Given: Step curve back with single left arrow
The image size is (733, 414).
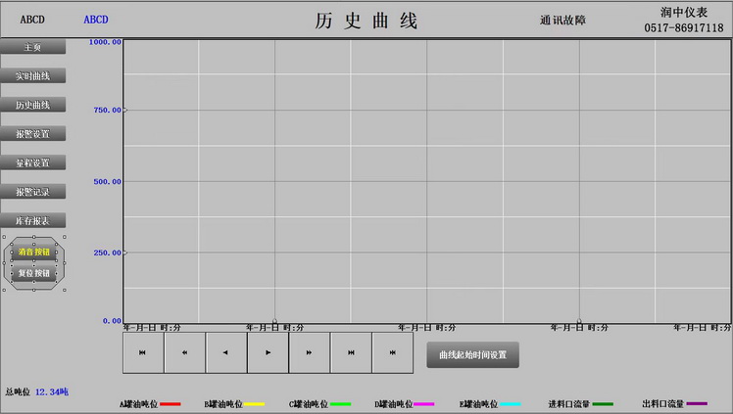Looking at the screenshot, I should coord(226,352).
